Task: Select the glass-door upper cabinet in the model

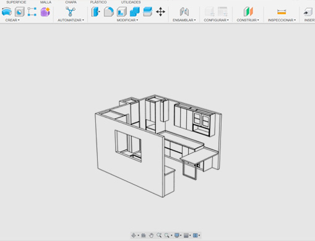Action: [202, 120]
